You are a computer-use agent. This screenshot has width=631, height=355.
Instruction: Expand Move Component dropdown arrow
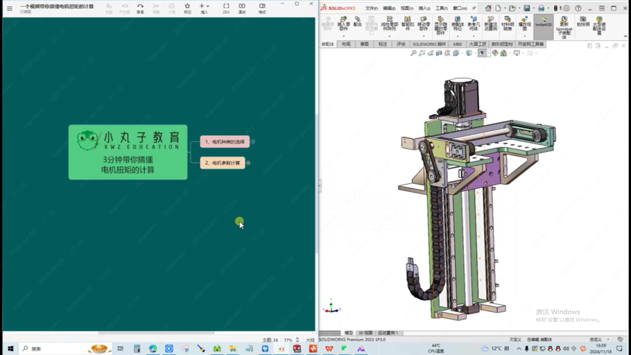[x=424, y=36]
